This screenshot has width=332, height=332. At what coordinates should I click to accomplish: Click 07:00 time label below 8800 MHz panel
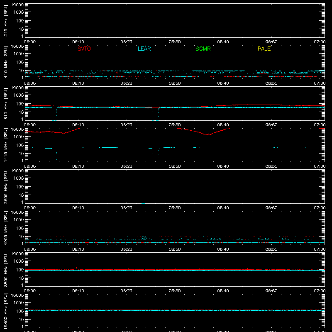(x=320, y=291)
